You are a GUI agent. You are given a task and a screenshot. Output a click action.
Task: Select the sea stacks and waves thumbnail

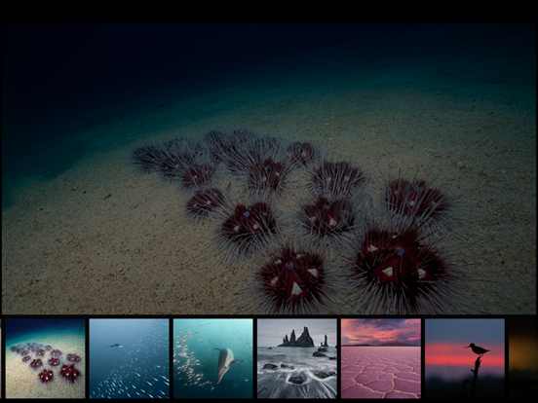pos(297,358)
